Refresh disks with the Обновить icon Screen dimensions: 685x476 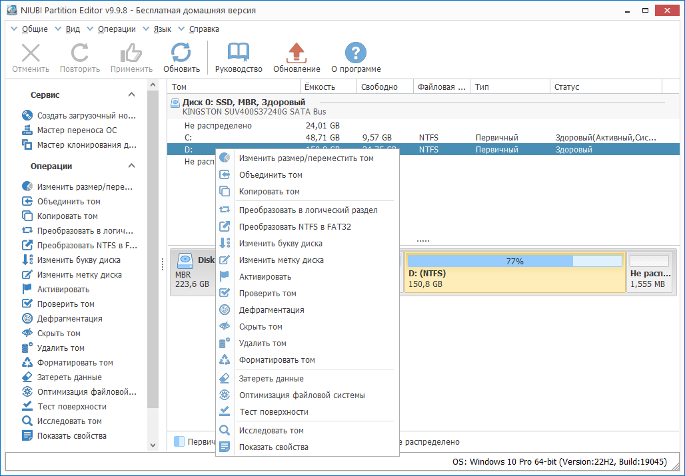181,53
